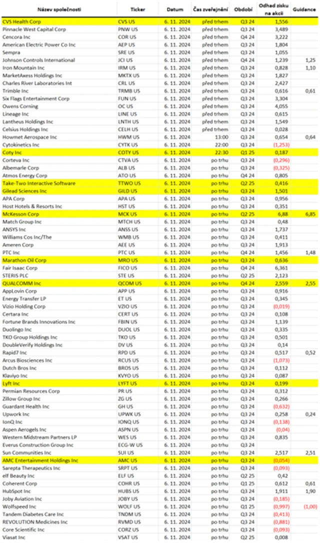Click the 'Název společnosti' column header

(x=59, y=9)
